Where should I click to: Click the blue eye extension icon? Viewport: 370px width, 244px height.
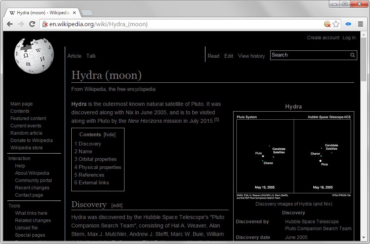coord(348,24)
